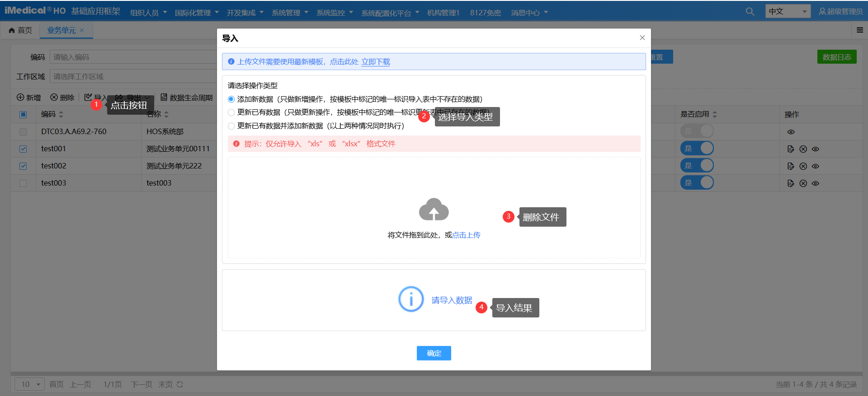The image size is (868, 396).
Task: Switch to the 首页 tab
Action: (x=21, y=30)
